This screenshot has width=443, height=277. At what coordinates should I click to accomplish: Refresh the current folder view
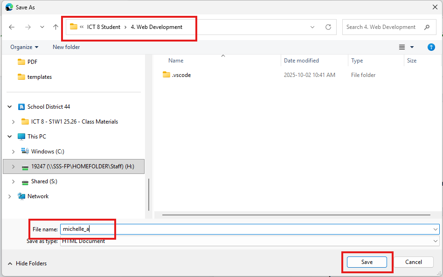click(x=328, y=27)
